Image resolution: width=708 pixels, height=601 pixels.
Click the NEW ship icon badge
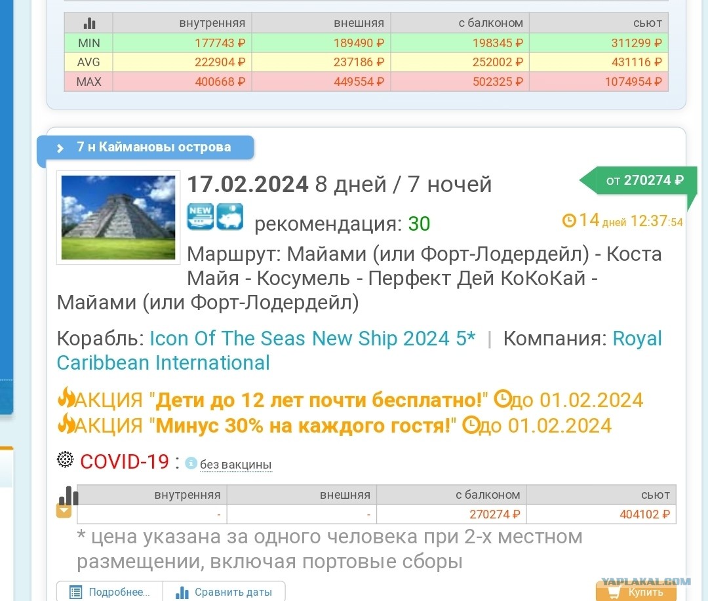tap(201, 217)
